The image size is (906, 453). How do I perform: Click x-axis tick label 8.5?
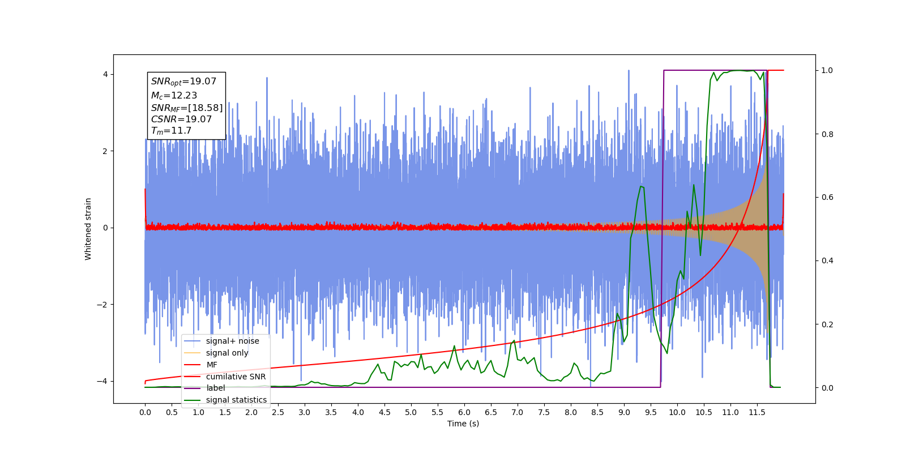pos(597,412)
